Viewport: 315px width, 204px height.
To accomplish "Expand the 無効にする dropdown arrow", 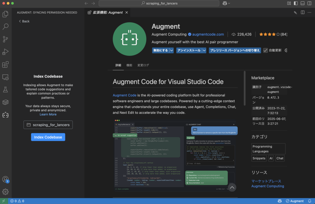I will tap(171, 50).
